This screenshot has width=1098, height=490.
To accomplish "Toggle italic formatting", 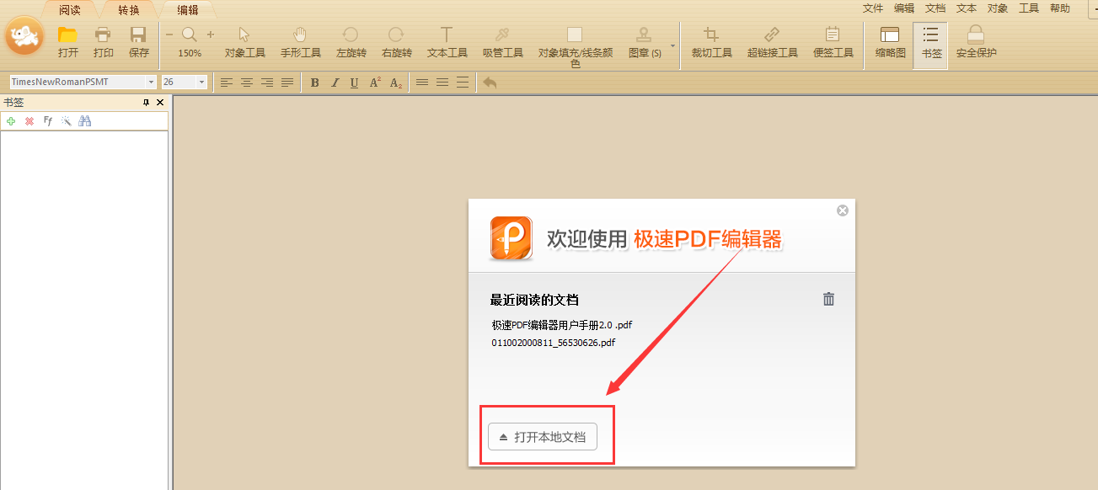I will [335, 83].
